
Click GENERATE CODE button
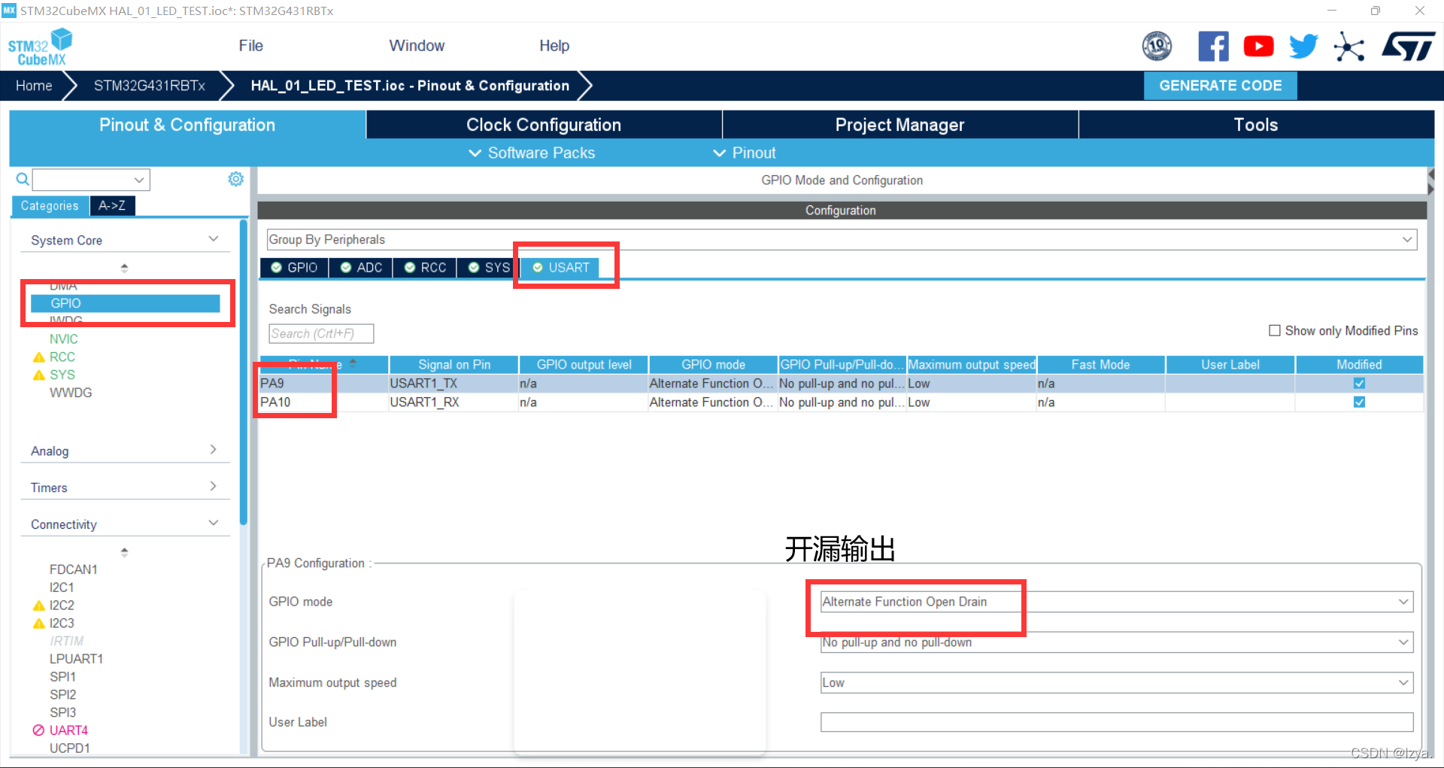pos(1220,86)
